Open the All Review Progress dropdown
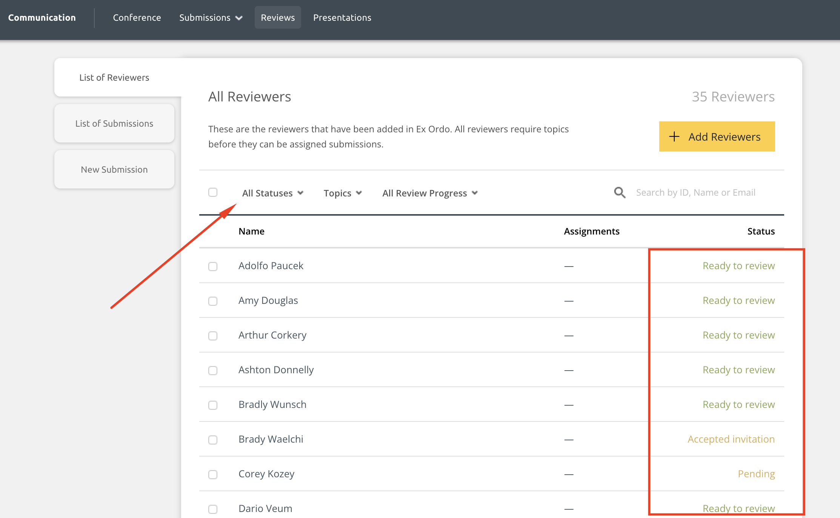 click(430, 193)
